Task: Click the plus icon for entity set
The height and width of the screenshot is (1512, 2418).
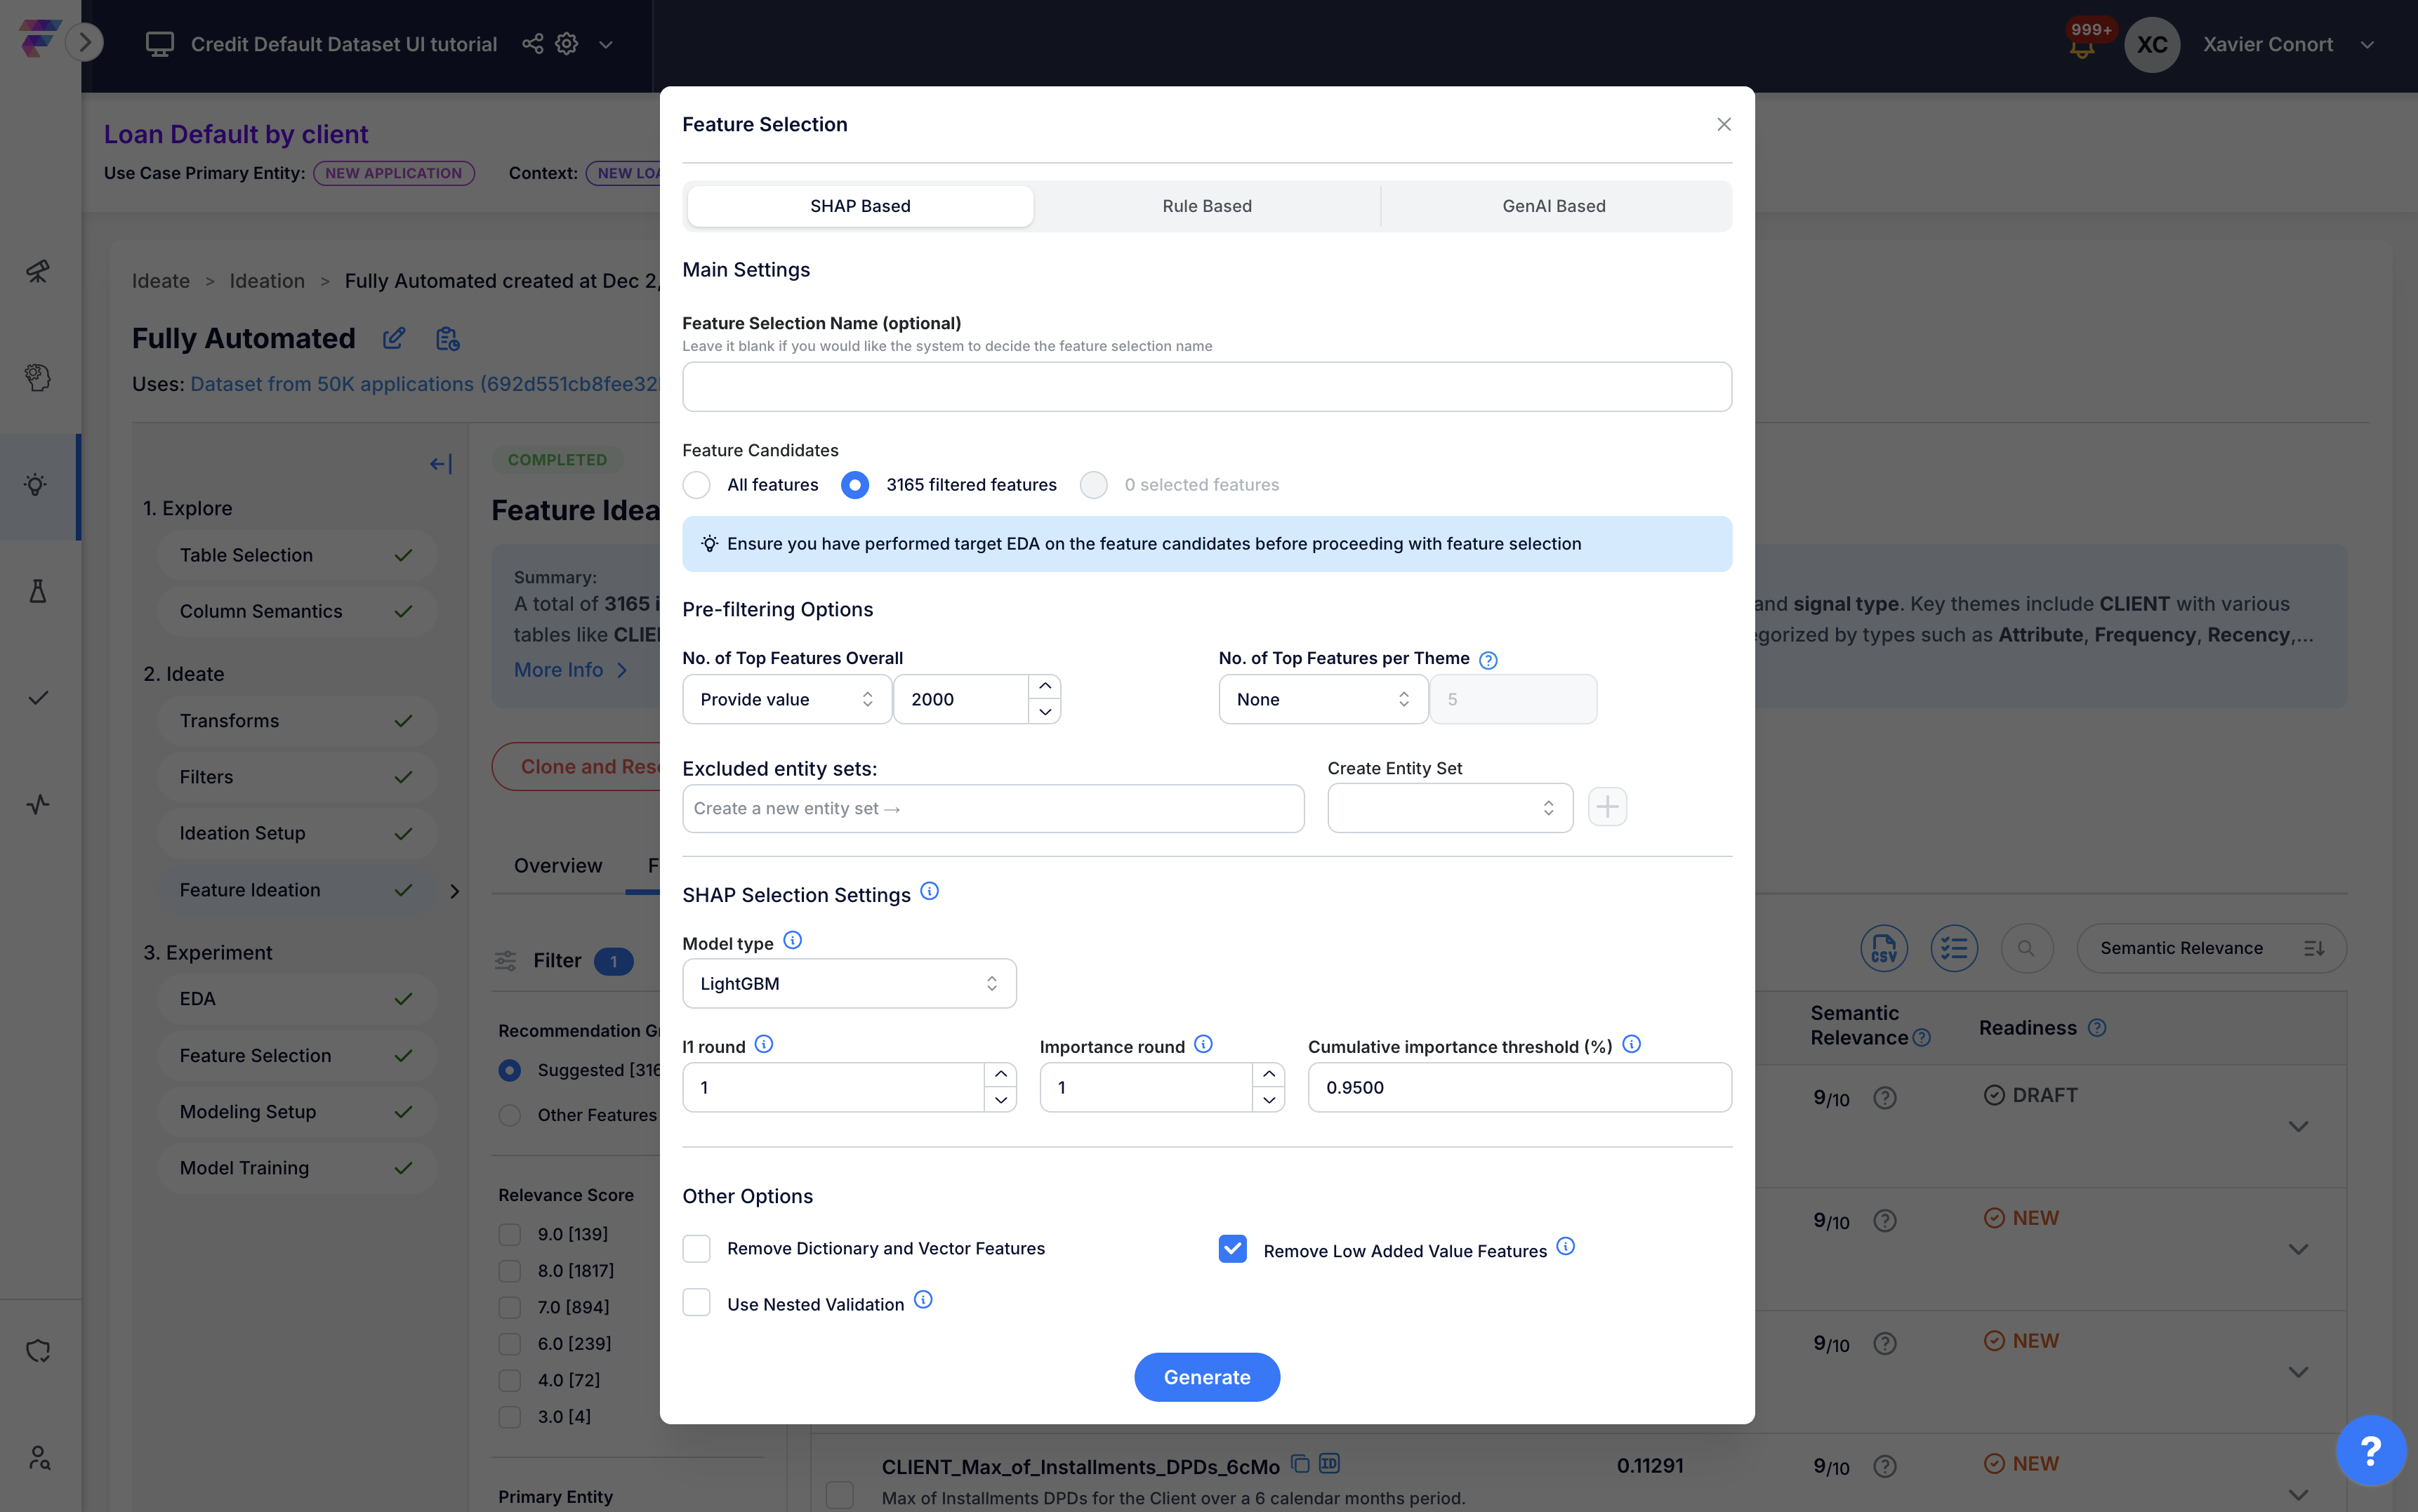Action: tap(1607, 807)
